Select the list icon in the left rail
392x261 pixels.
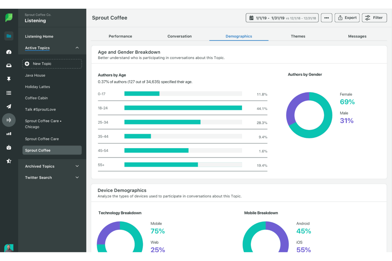tap(9, 93)
